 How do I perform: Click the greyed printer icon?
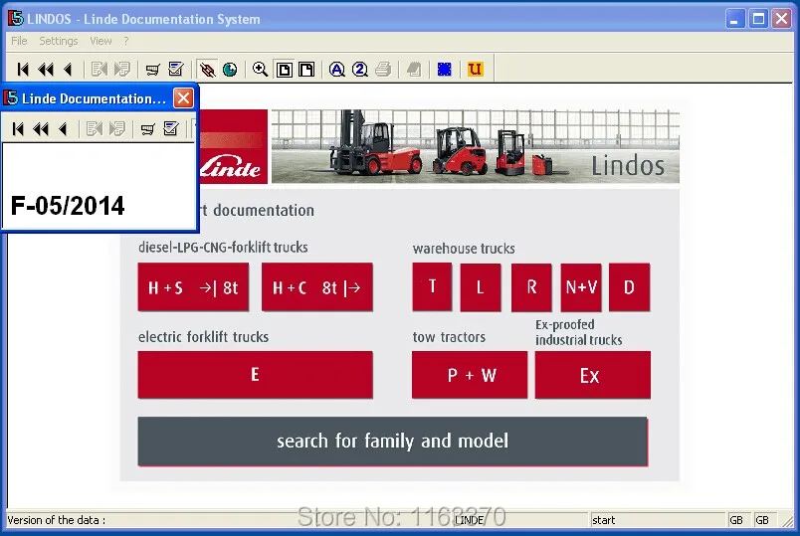383,69
